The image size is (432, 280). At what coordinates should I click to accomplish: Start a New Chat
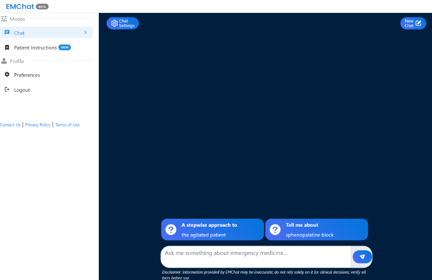413,23
